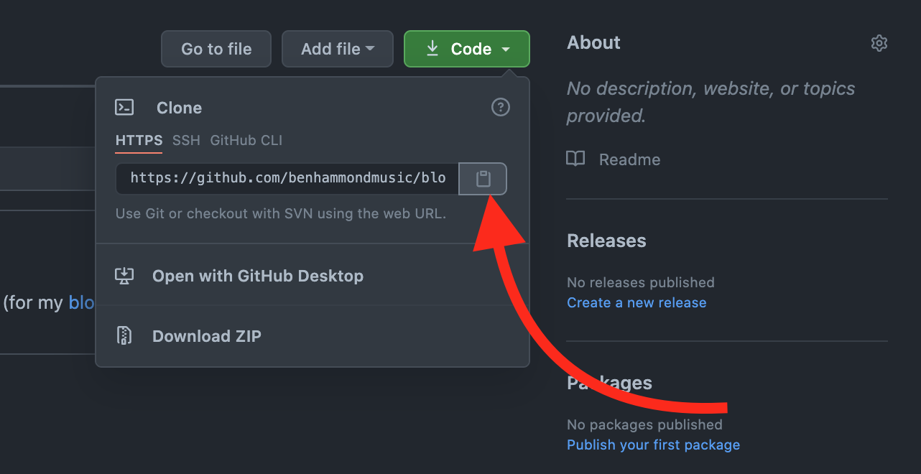Open the Releases heading link
921x474 pixels.
[606, 241]
